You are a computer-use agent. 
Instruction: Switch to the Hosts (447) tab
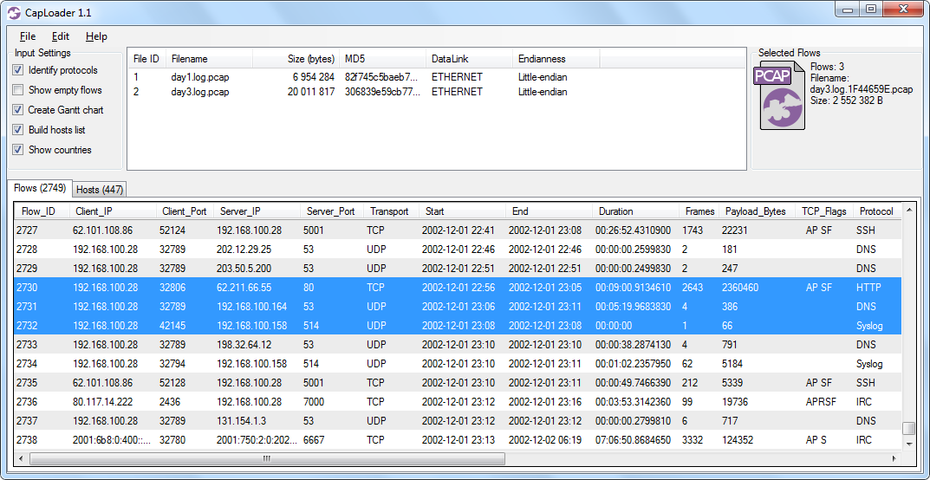pos(100,190)
